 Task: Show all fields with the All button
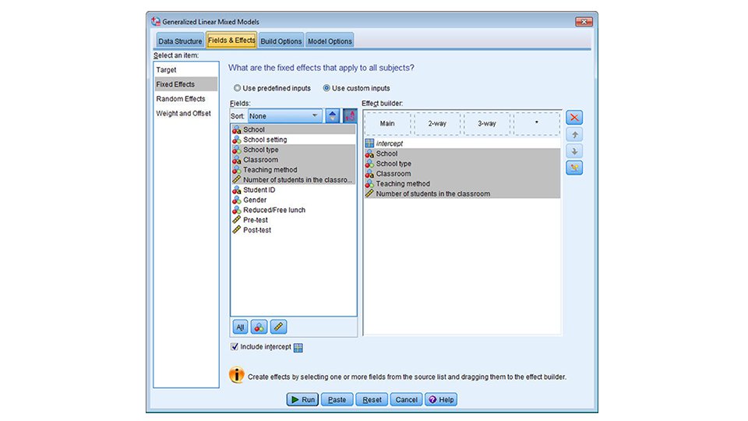(240, 327)
